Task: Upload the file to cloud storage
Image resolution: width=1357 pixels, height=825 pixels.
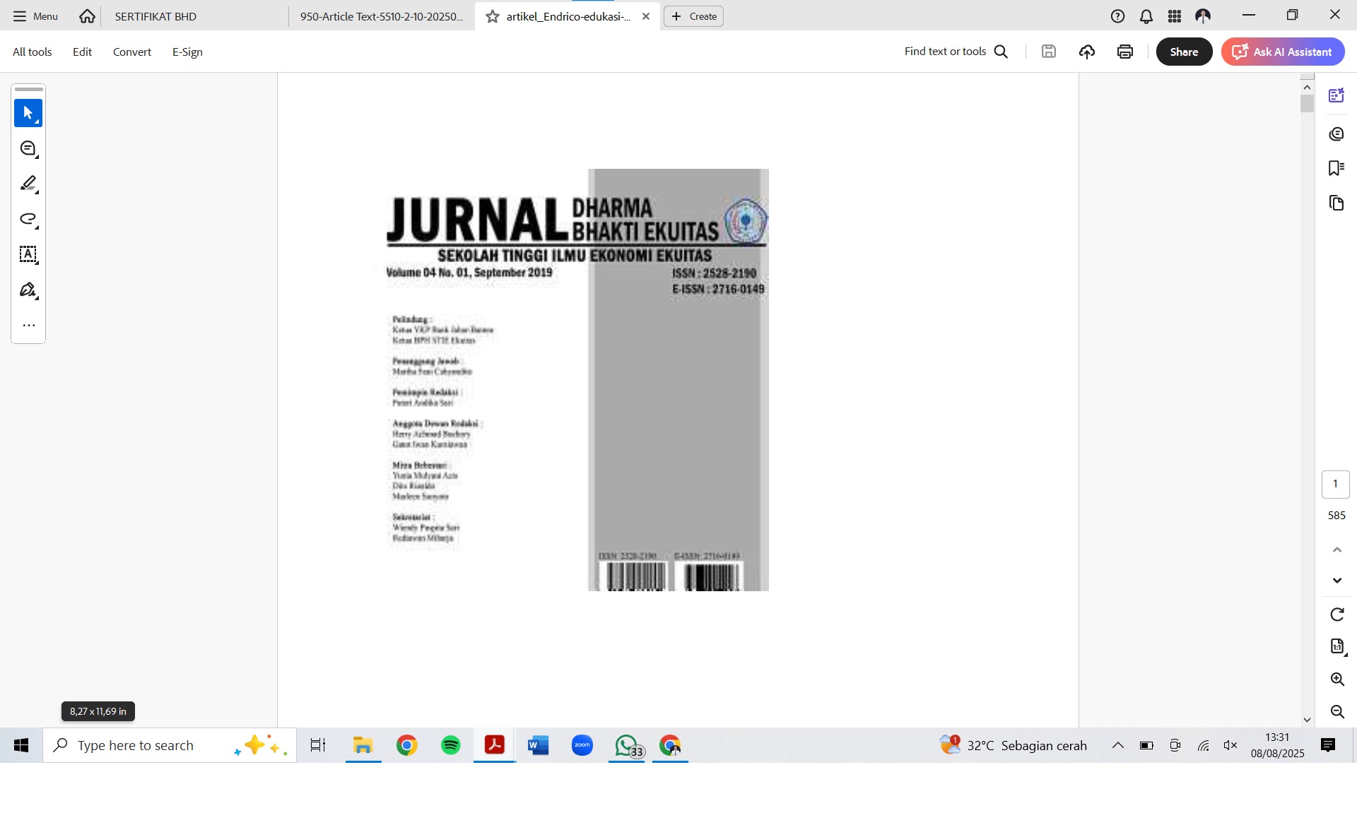Action: coord(1087,52)
